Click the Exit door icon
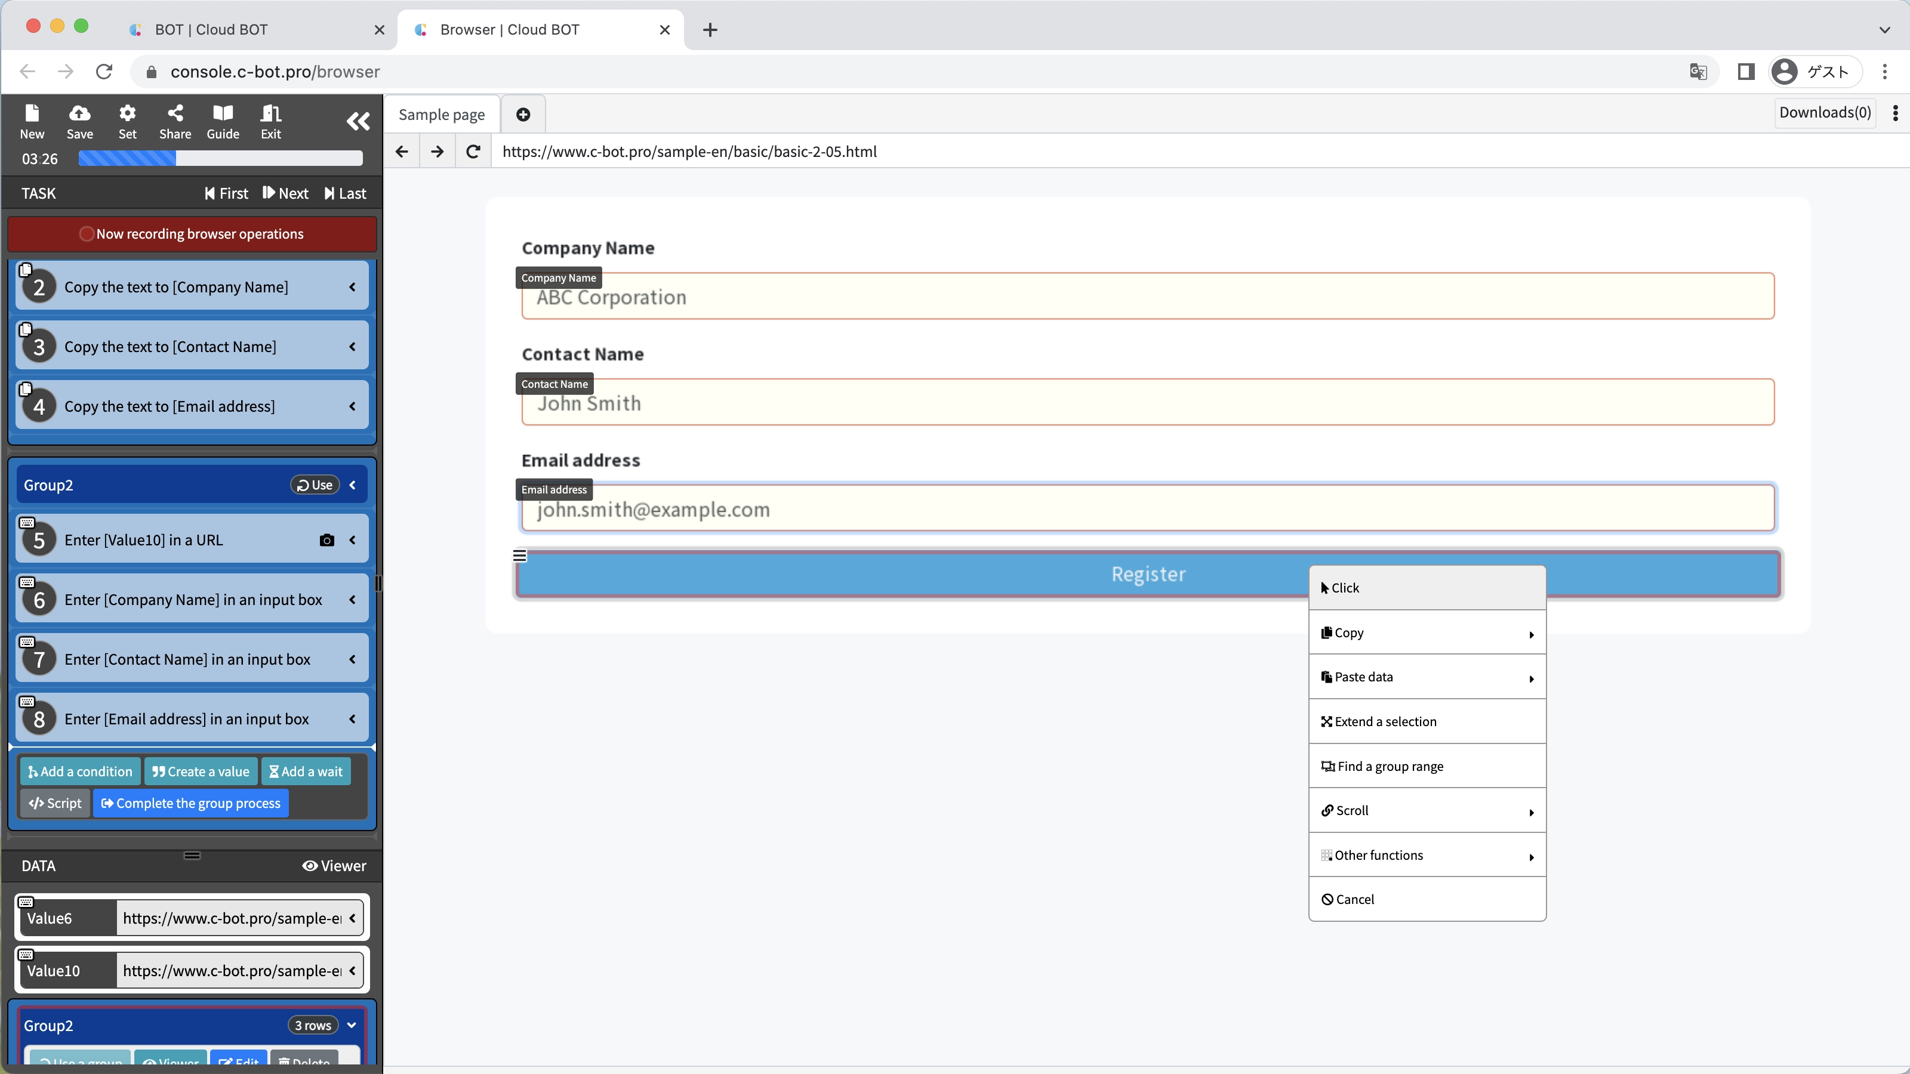1910x1074 pixels. [x=270, y=122]
